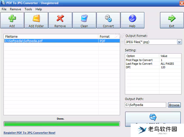Follow the Register PDF To JPG Converter link
This screenshot has width=184, height=137.
(29, 133)
